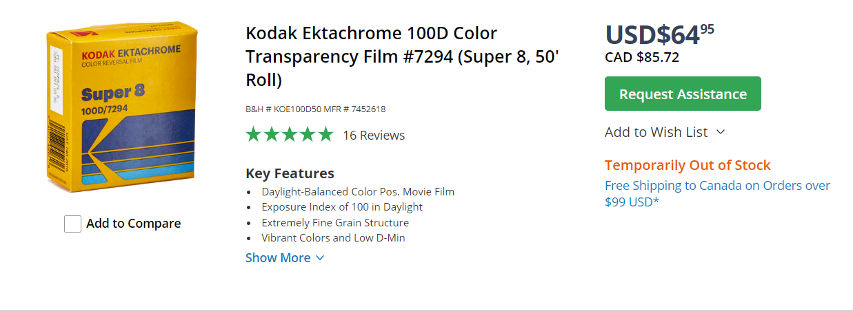Viewport: 853px width, 311px height.
Task: Click the Kodak logo on the film box
Action: pos(97,53)
